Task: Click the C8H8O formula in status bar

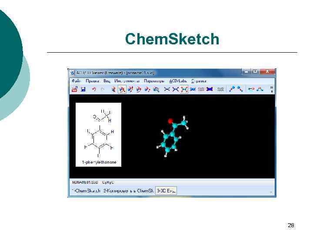Action: (x=108, y=182)
